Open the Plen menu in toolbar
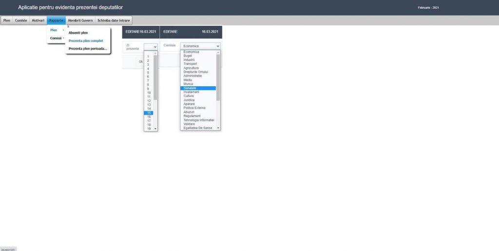The width and height of the screenshot is (499, 251). pyautogui.click(x=6, y=20)
